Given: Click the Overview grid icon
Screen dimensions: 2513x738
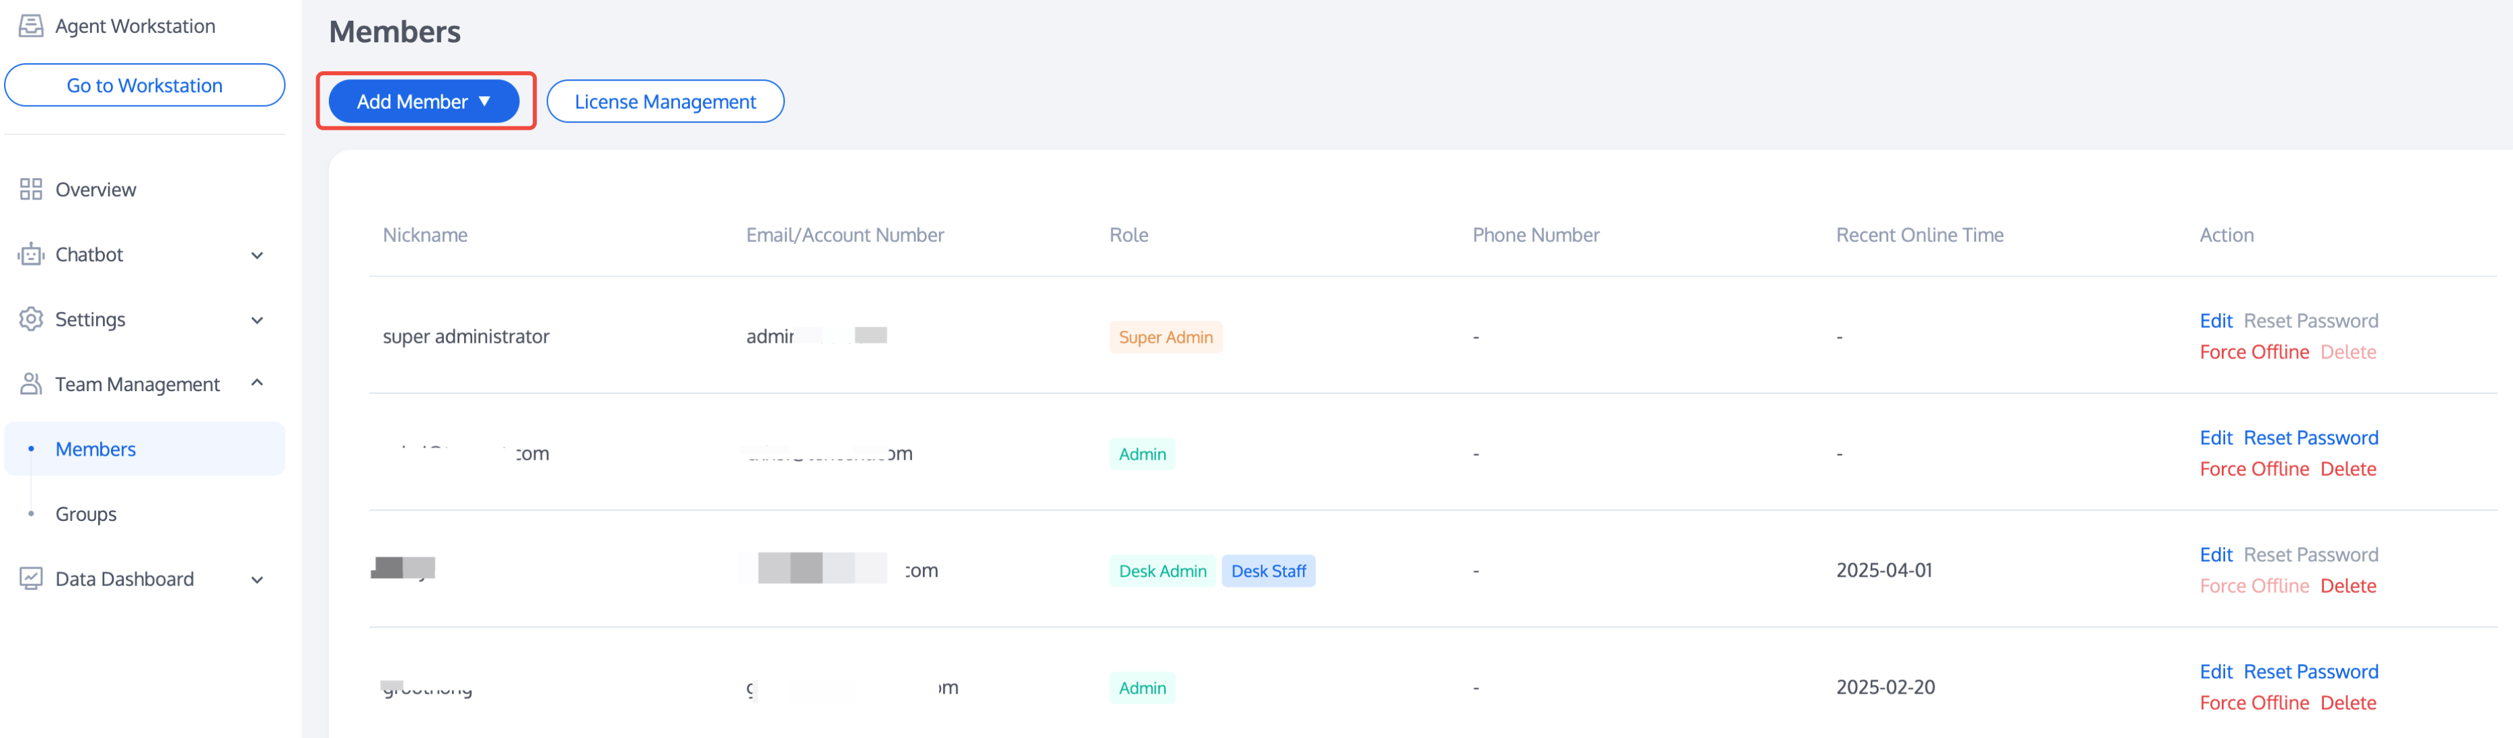Looking at the screenshot, I should click(x=31, y=189).
